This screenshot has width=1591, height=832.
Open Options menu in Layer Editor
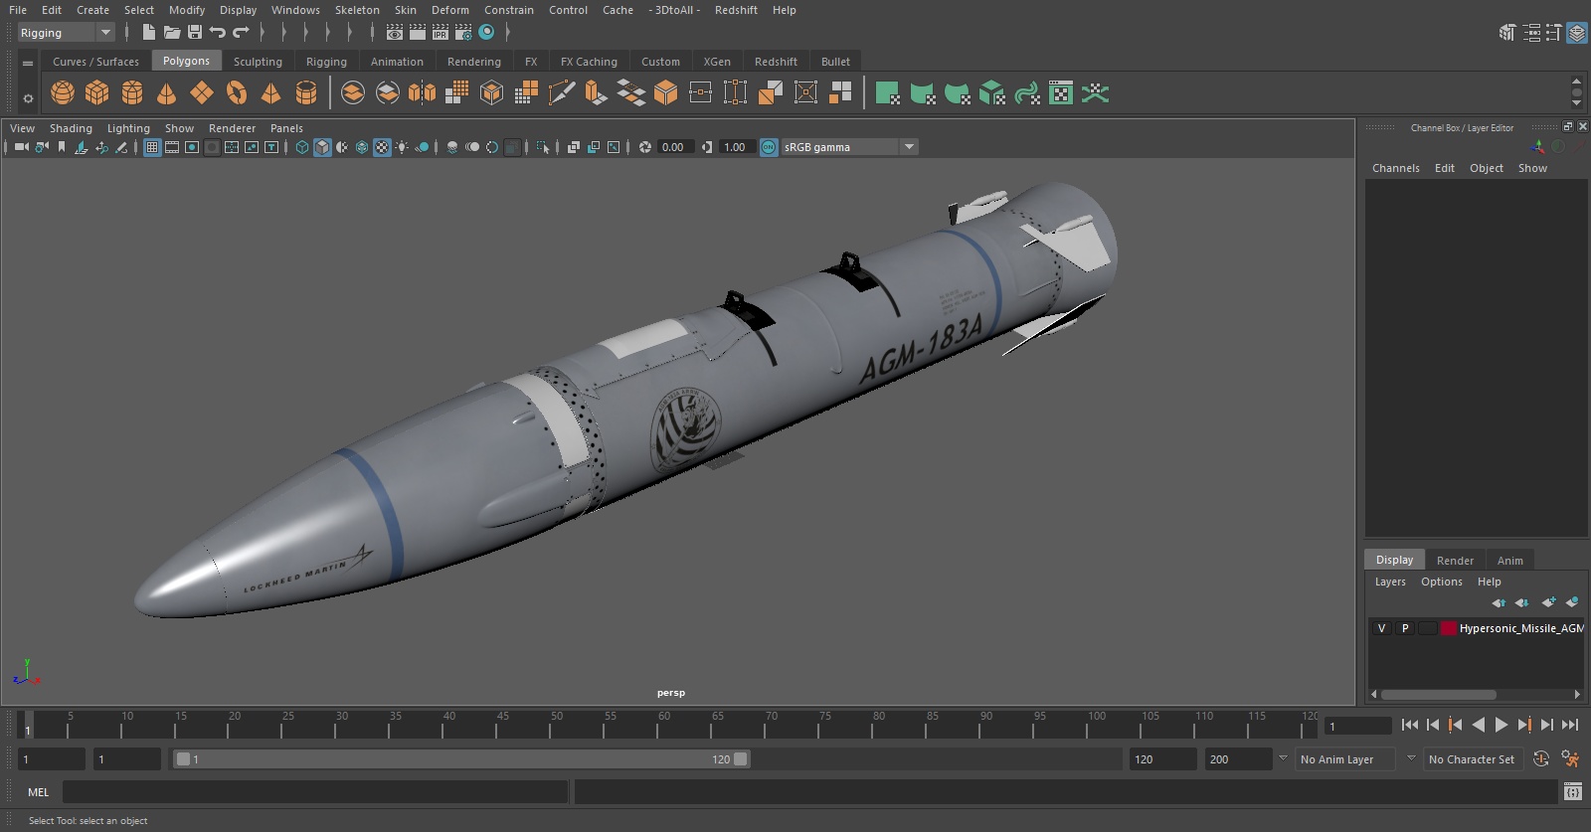(1442, 582)
